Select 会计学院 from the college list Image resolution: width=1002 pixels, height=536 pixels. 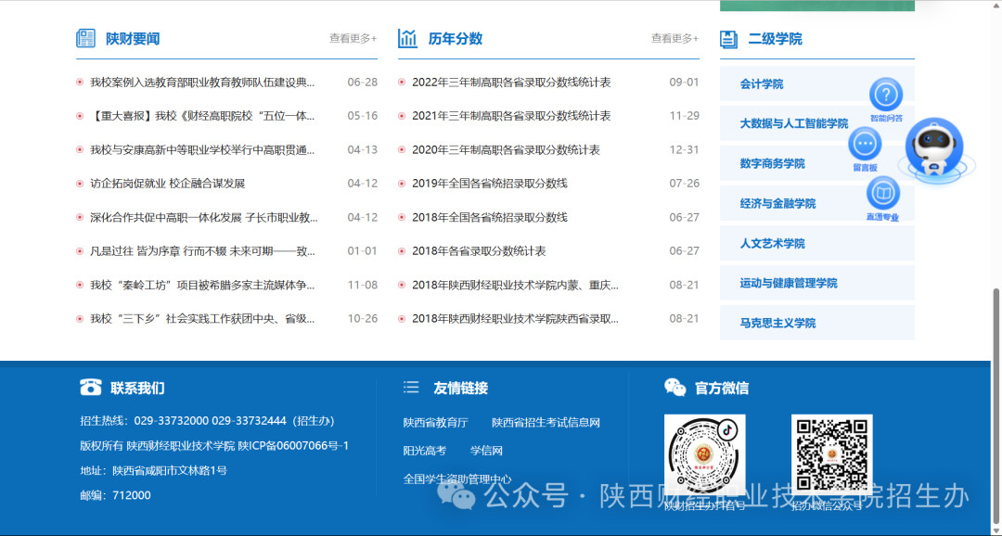pyautogui.click(x=762, y=84)
